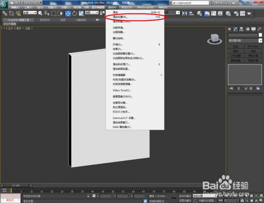
Task: Open the 关键点过滤器... key filters button
Action: 207,201
